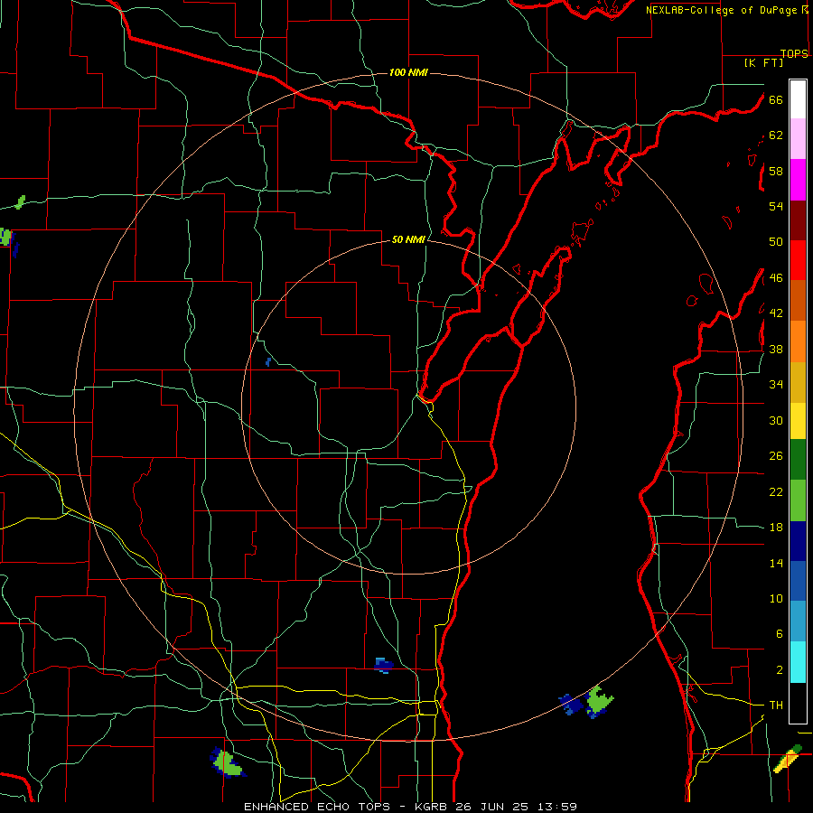The height and width of the screenshot is (813, 813).
Task: Pick the magenta legend color band
Action: point(798,180)
